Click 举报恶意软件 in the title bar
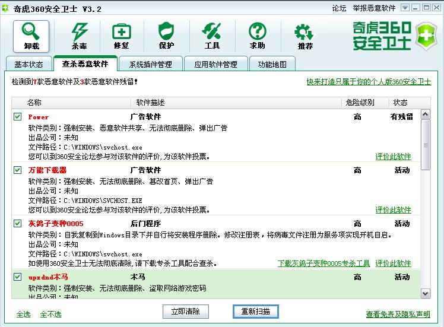This screenshot has width=444, height=327. 374,8
